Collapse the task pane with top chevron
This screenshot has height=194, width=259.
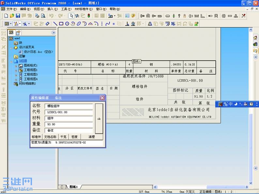(255, 57)
